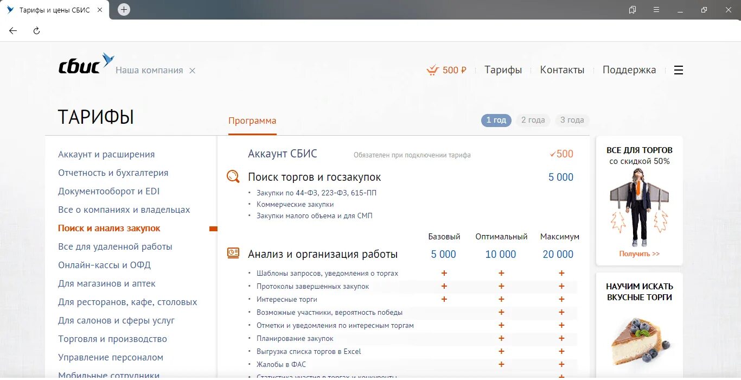
Task: Open Тарифы in the top navigation
Action: click(503, 70)
